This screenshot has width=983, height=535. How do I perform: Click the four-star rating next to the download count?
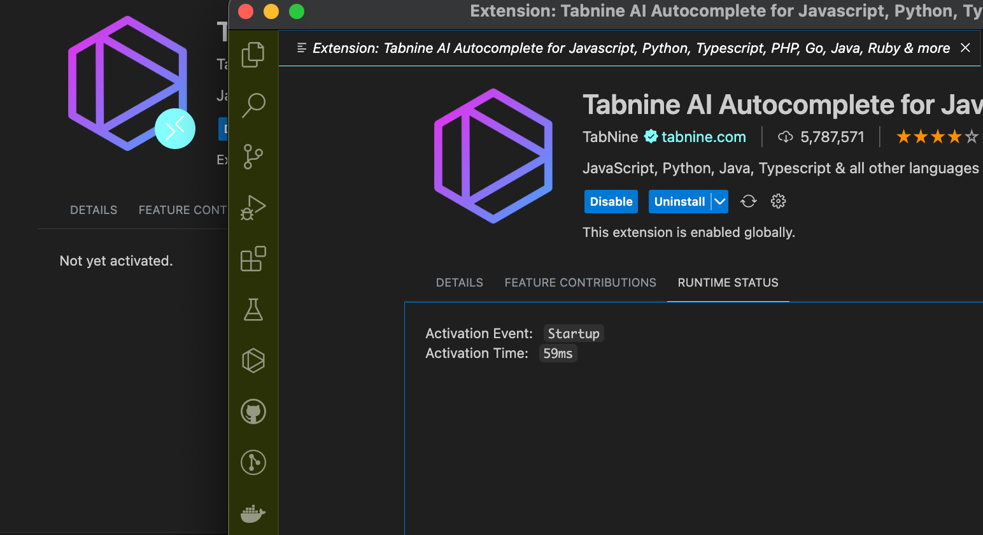(x=936, y=136)
